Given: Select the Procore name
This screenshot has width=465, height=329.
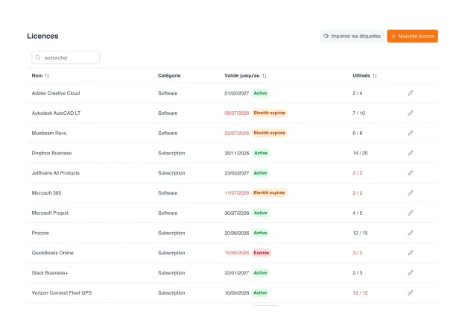Looking at the screenshot, I should (40, 233).
